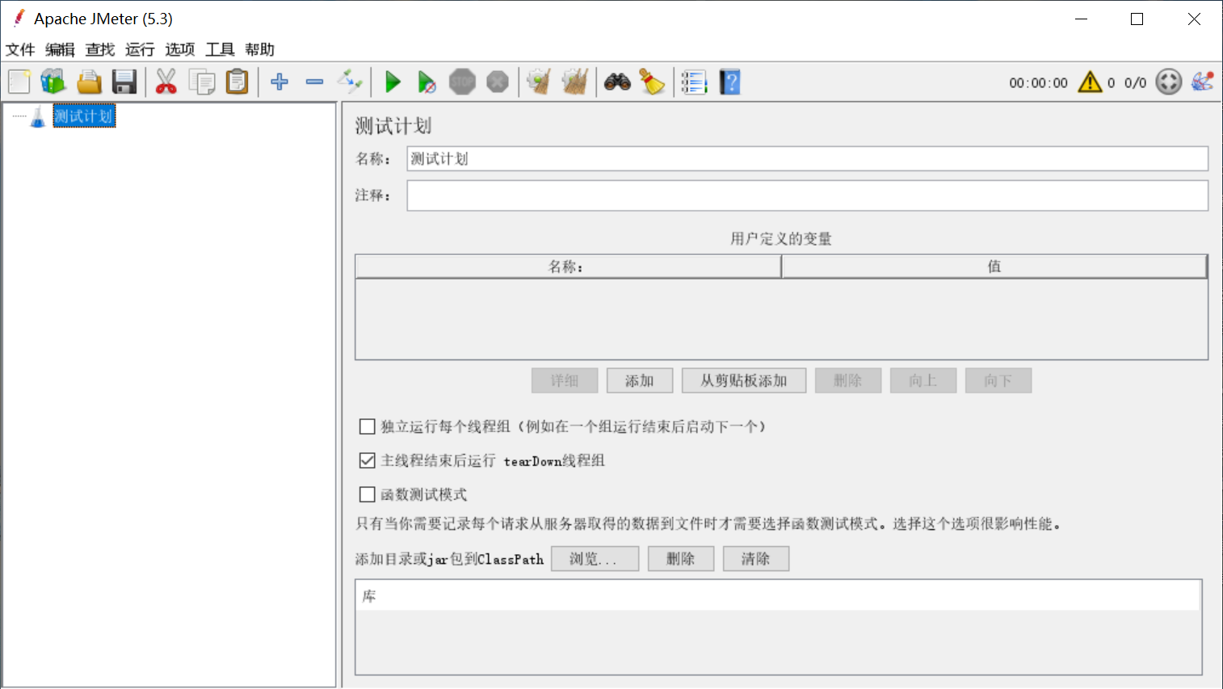Click the 00:00:00 elapsed timer
The width and height of the screenshot is (1223, 689).
coord(1038,82)
